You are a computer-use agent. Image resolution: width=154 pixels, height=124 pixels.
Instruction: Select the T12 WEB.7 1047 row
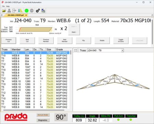35,78
